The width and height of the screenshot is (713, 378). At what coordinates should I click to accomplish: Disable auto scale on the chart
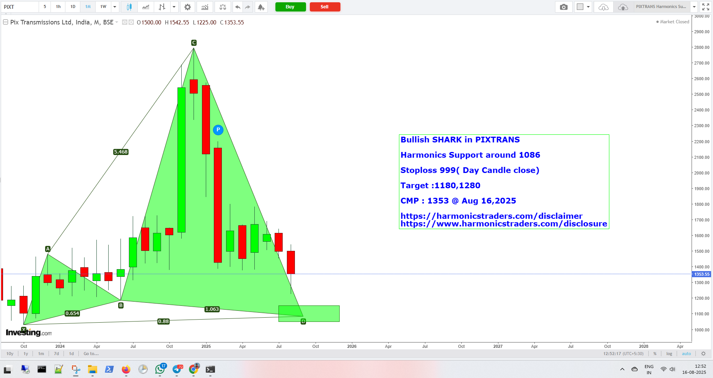[x=687, y=354]
